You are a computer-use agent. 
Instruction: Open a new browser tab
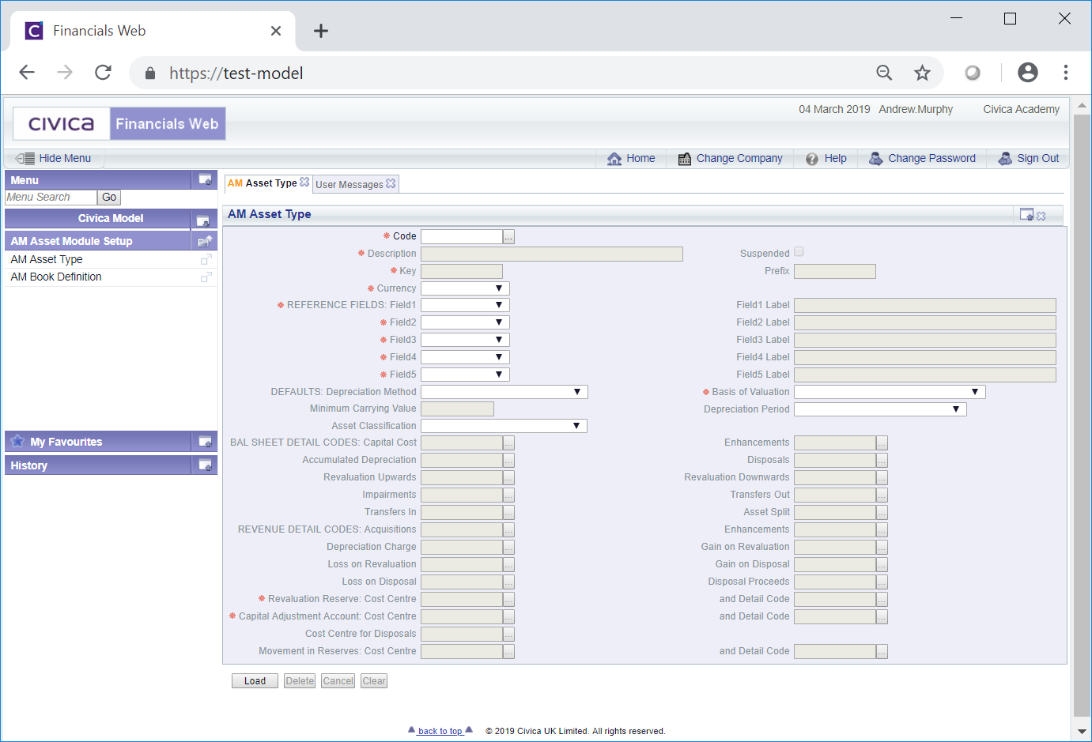click(320, 31)
